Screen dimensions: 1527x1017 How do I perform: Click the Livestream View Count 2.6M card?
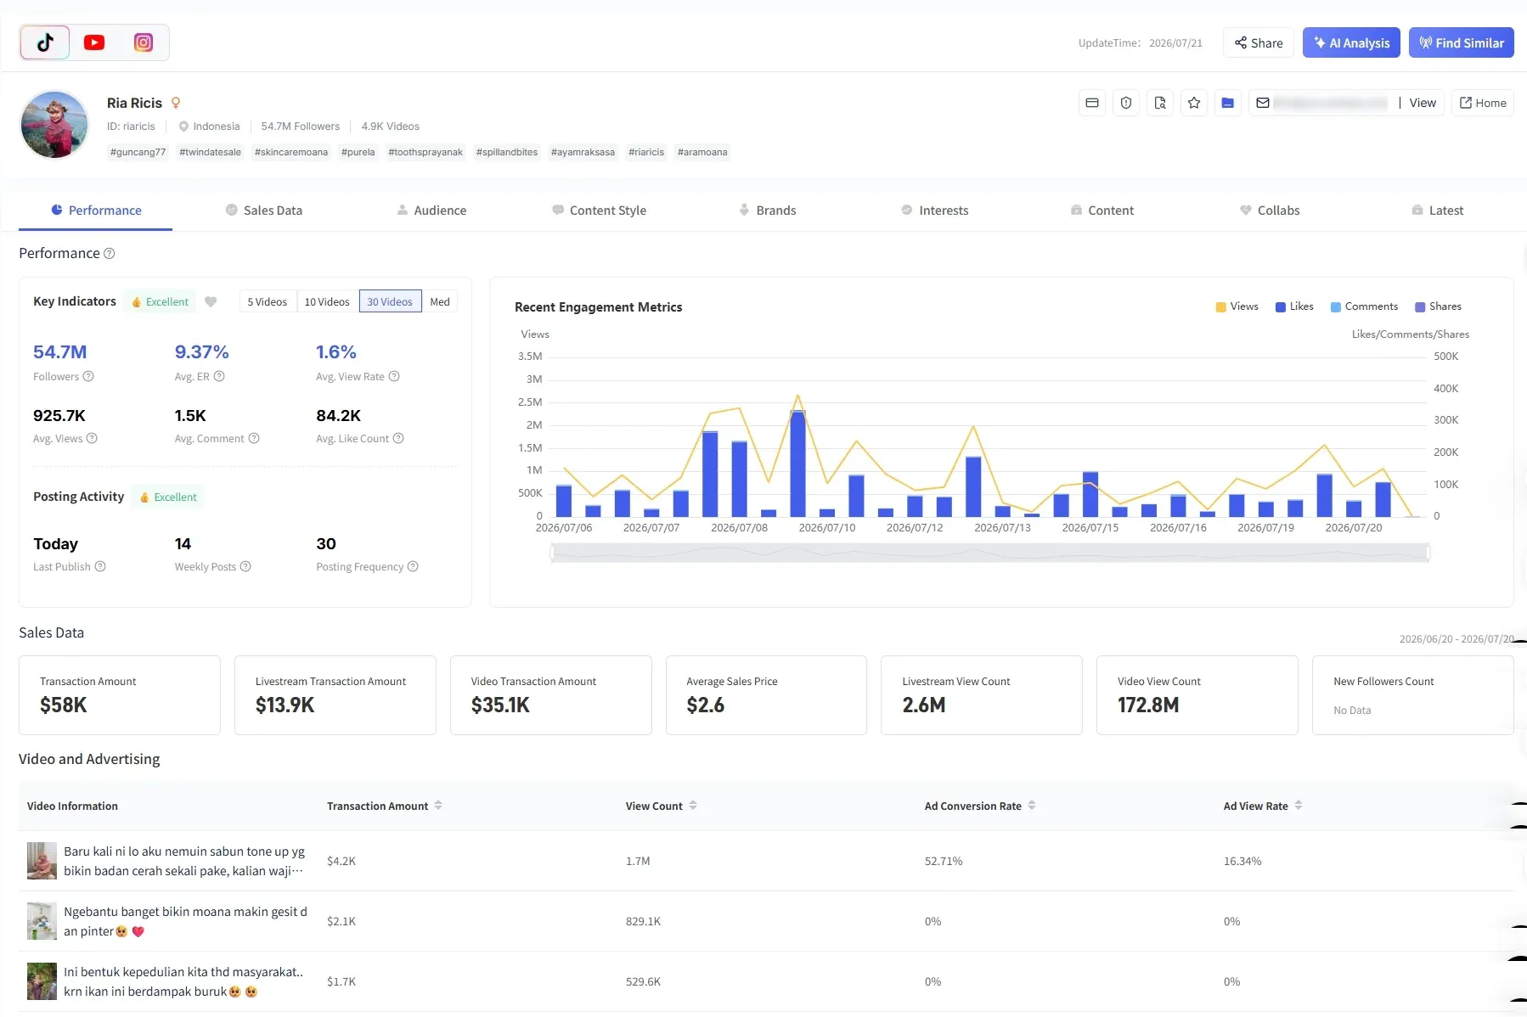[x=982, y=695]
